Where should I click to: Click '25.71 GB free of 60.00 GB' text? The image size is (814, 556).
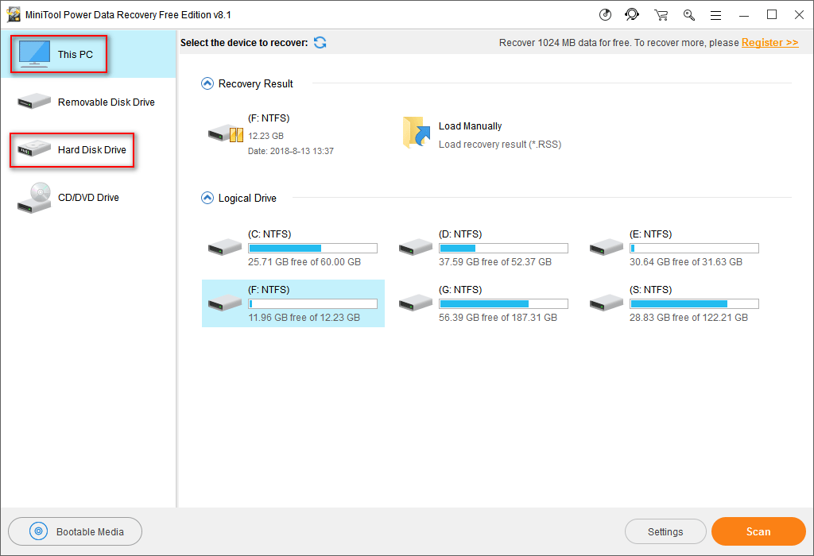(304, 262)
